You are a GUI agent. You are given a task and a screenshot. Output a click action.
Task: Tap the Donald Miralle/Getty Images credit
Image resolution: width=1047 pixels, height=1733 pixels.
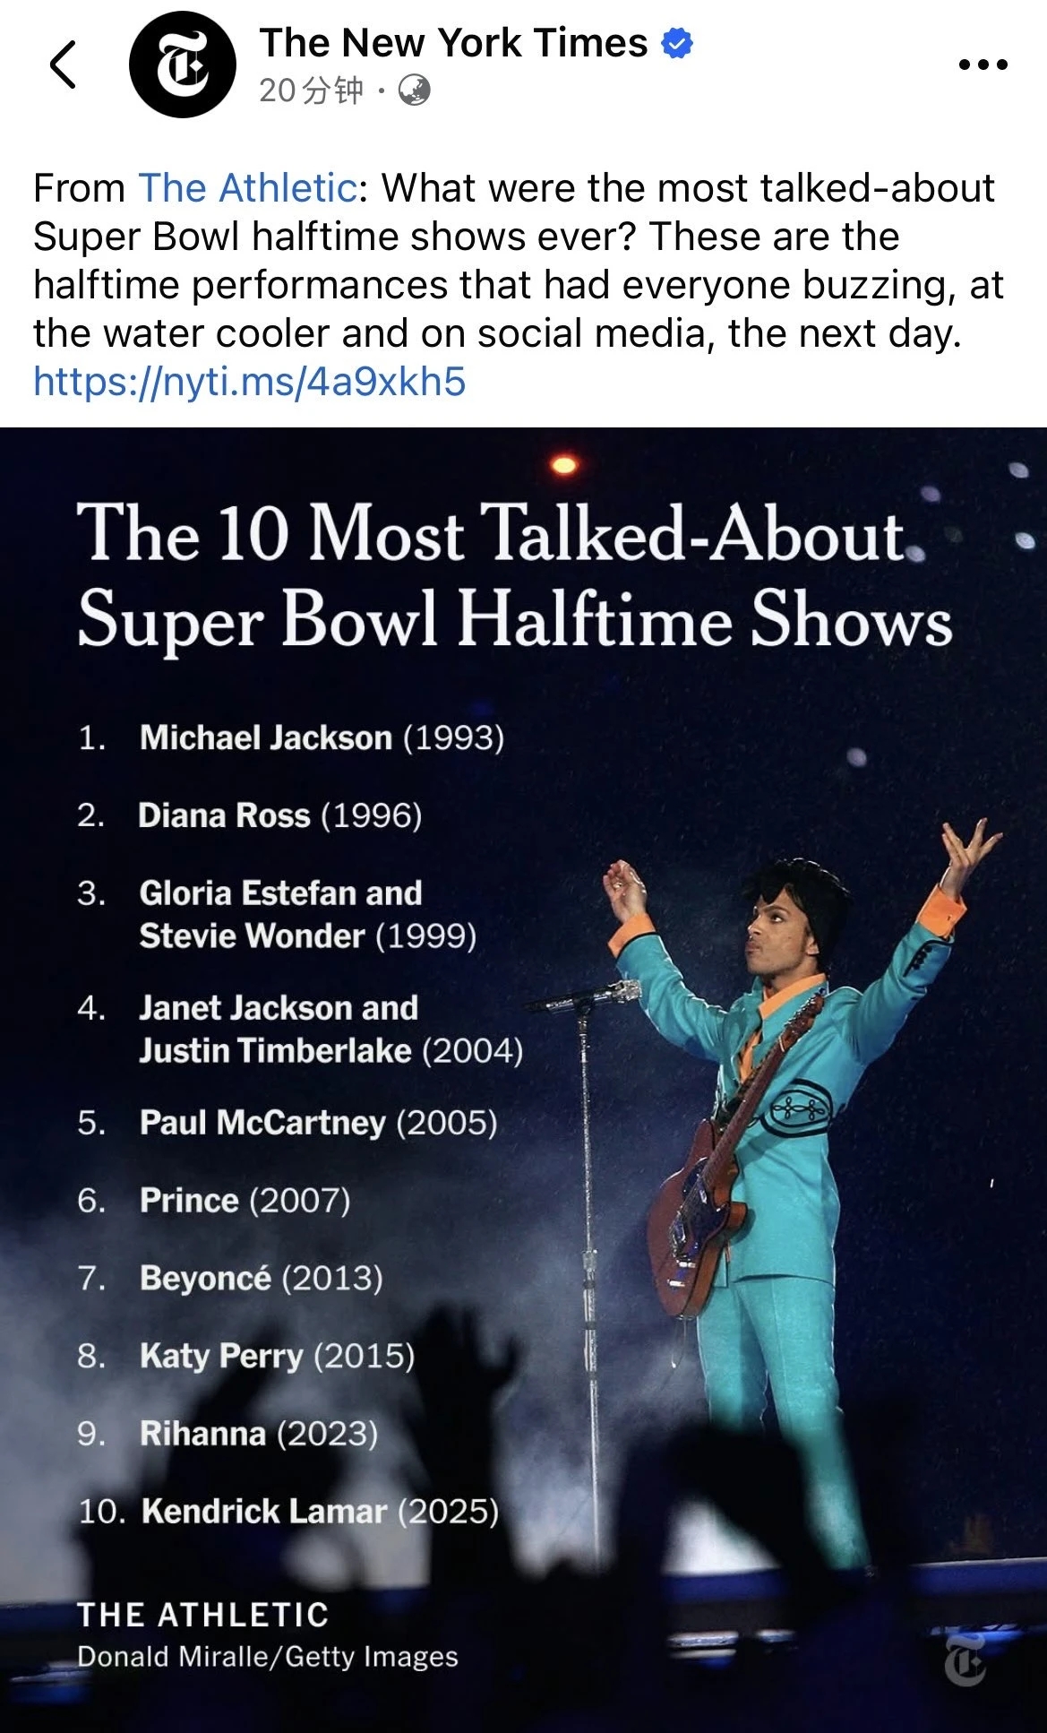tap(267, 1657)
